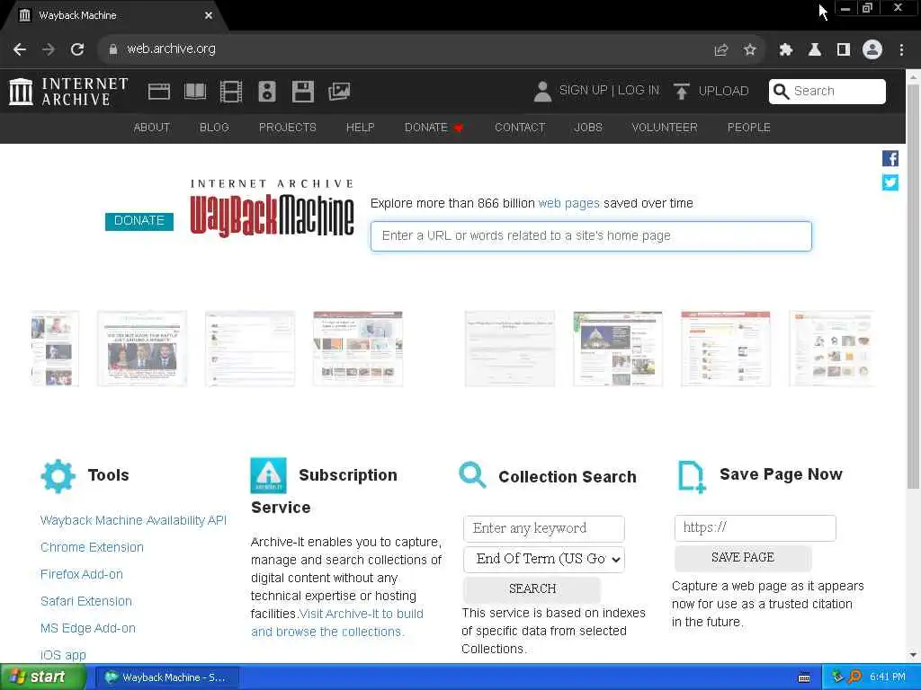The image size is (921, 690).
Task: Open the VOLUNTEER menu item
Action: click(x=665, y=128)
